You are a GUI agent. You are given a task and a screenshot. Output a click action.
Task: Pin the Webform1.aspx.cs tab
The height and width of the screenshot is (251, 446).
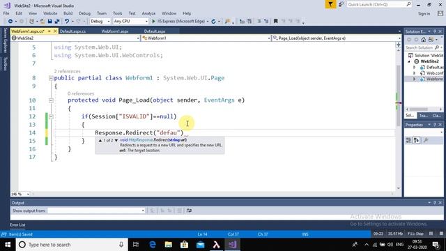(49, 31)
